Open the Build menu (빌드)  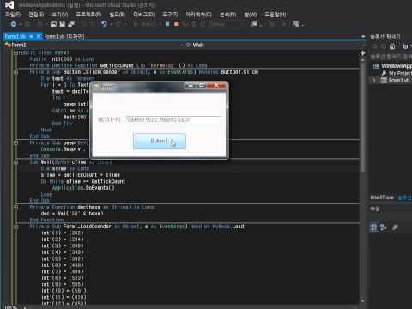118,15
